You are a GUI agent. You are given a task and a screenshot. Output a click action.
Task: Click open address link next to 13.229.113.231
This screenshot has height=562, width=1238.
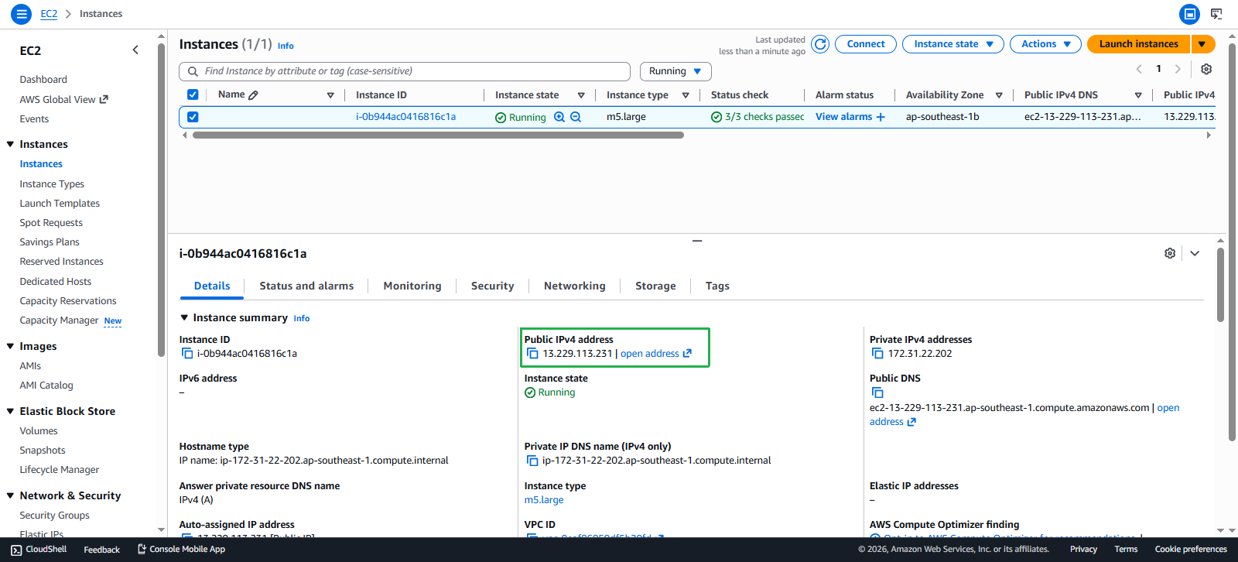655,354
